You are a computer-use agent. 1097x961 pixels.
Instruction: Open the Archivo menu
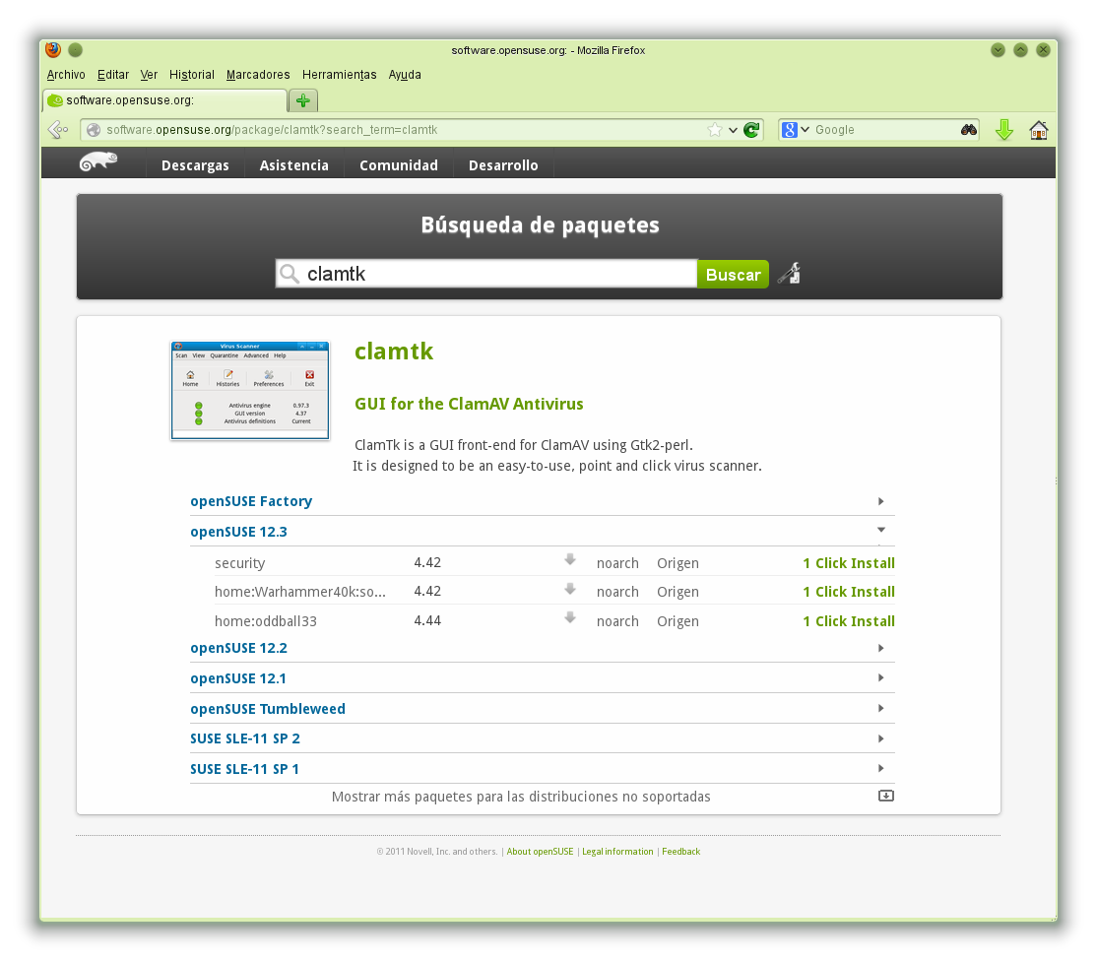66,74
